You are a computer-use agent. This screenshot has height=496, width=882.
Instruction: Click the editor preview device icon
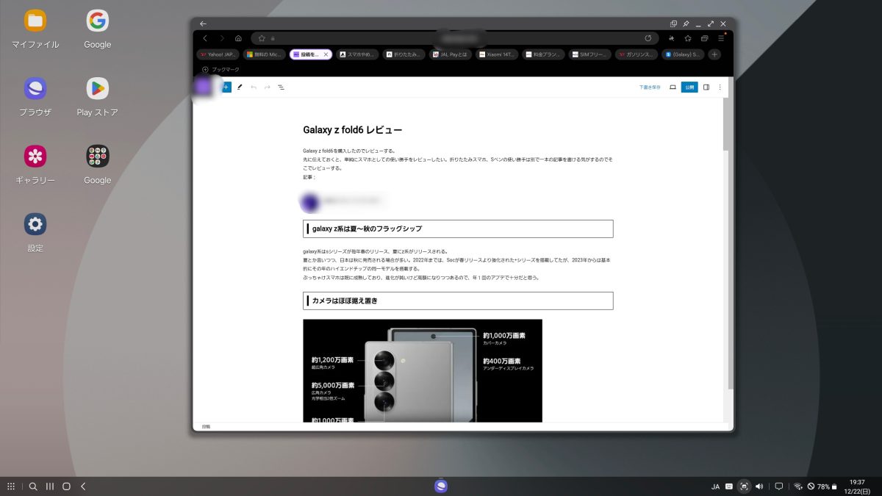(x=673, y=87)
